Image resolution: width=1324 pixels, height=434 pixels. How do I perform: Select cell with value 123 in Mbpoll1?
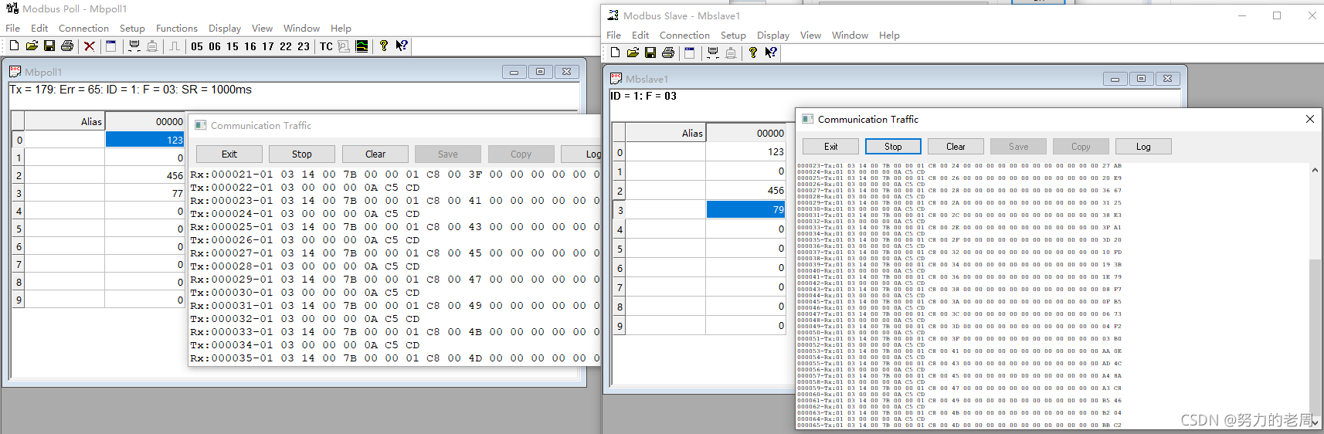144,140
